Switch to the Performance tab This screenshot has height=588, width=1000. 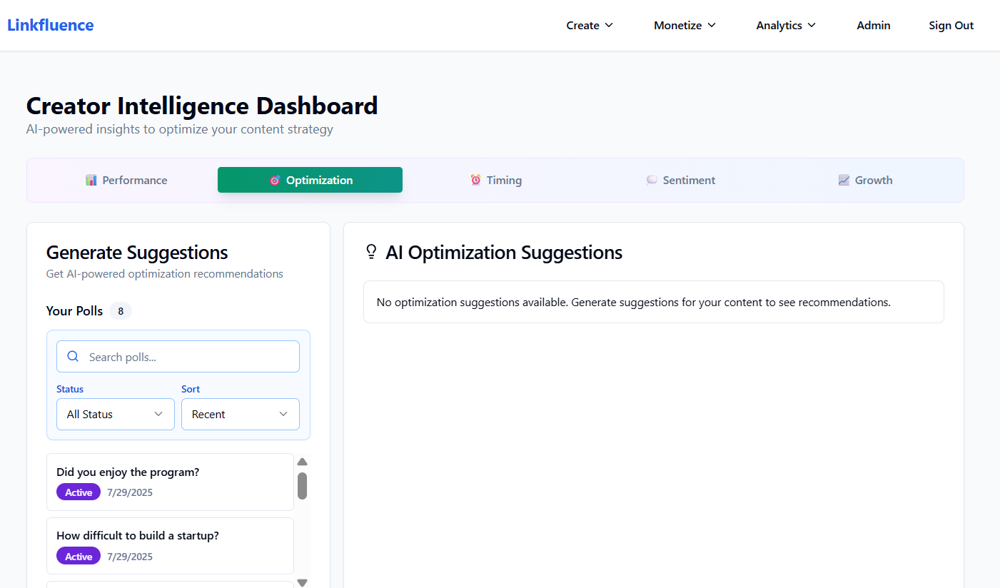click(x=126, y=180)
